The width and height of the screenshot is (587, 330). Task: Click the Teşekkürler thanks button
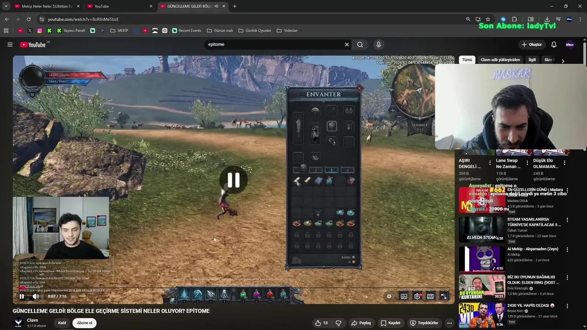tap(424, 323)
